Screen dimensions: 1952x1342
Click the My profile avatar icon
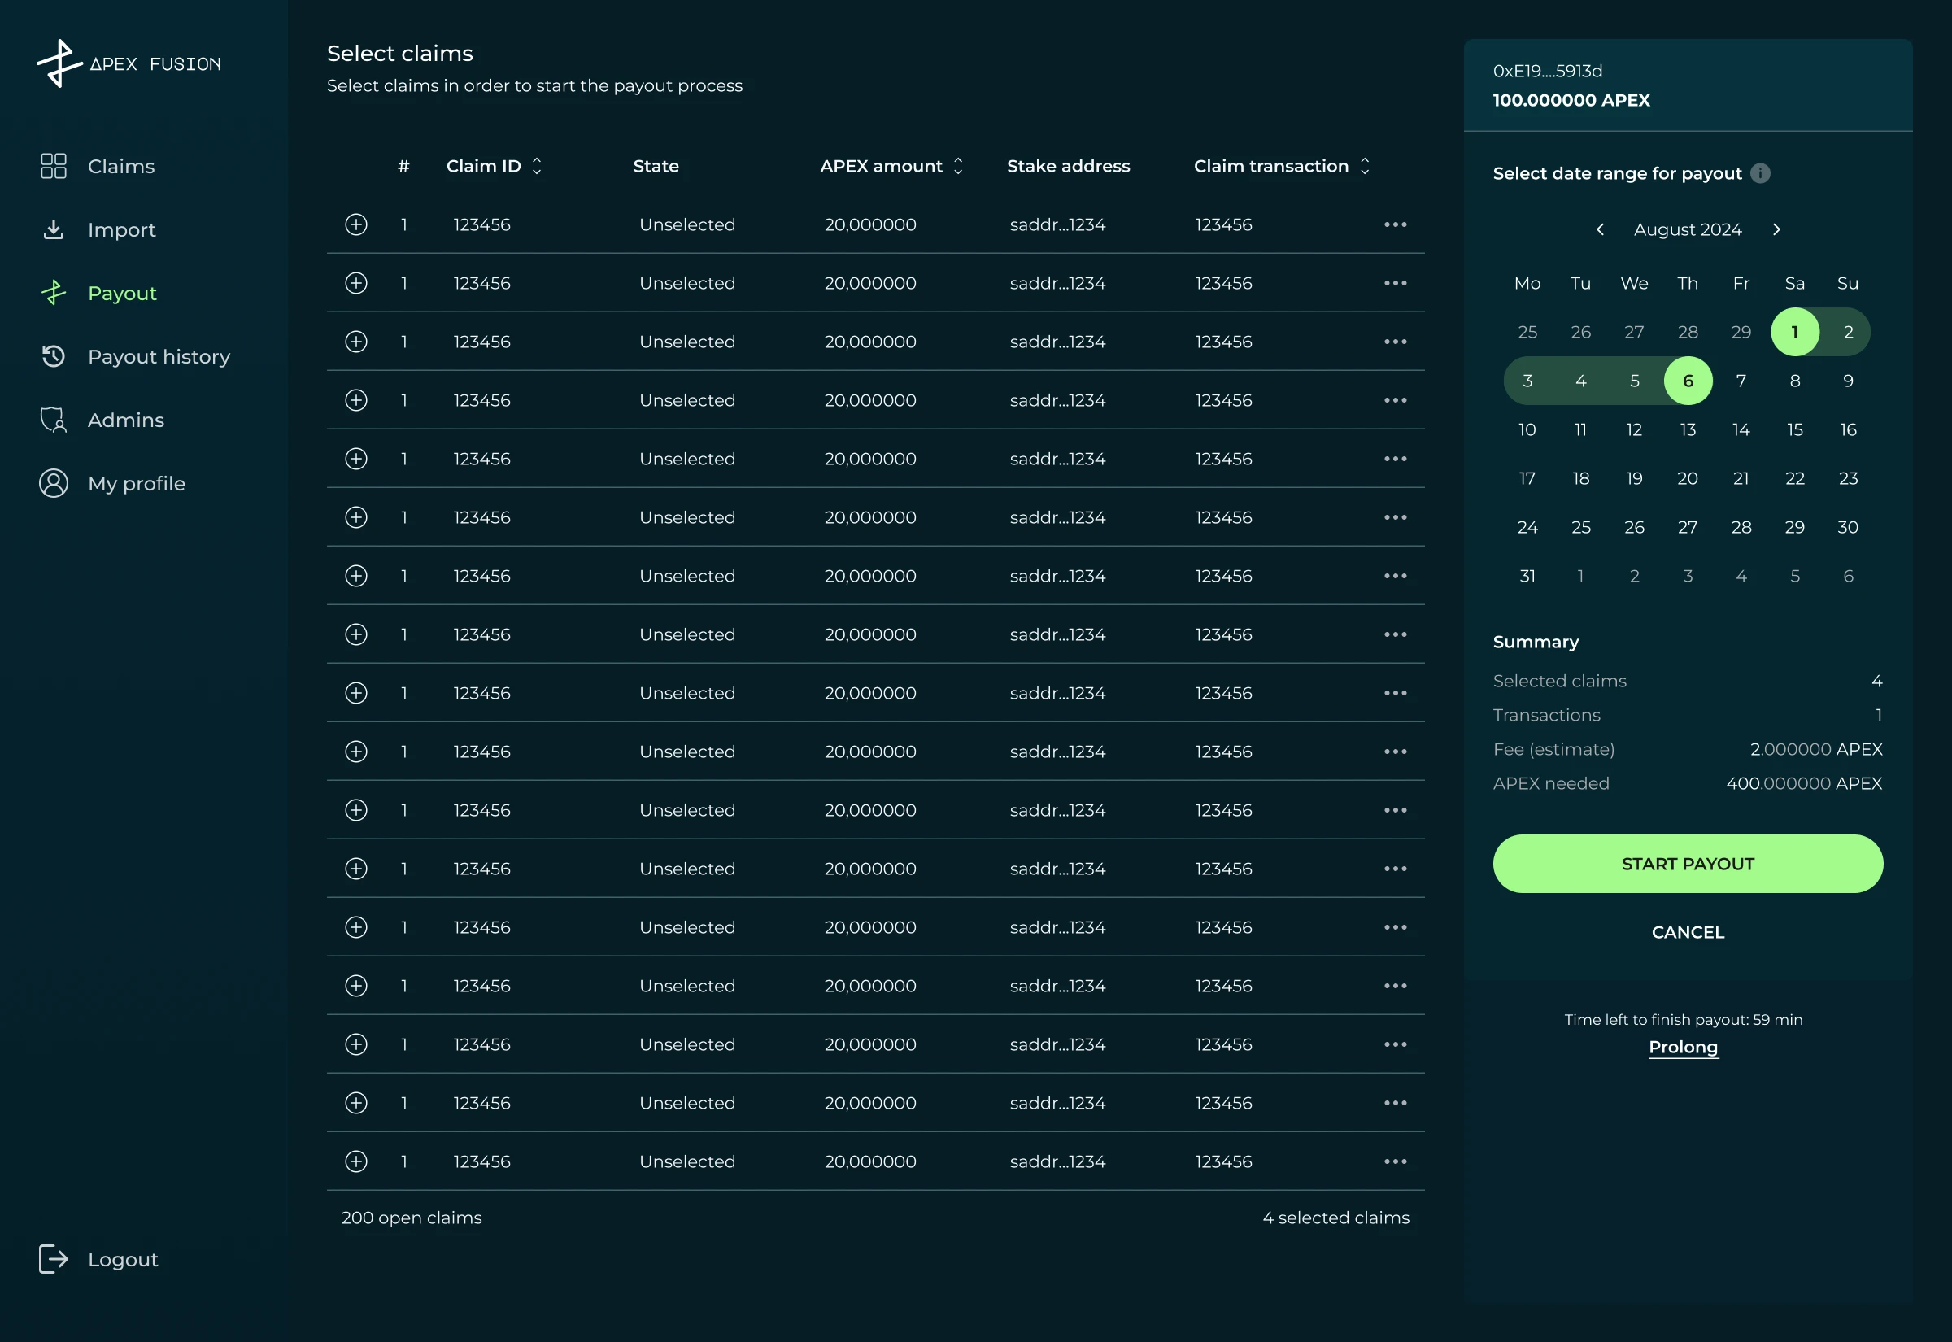(54, 483)
